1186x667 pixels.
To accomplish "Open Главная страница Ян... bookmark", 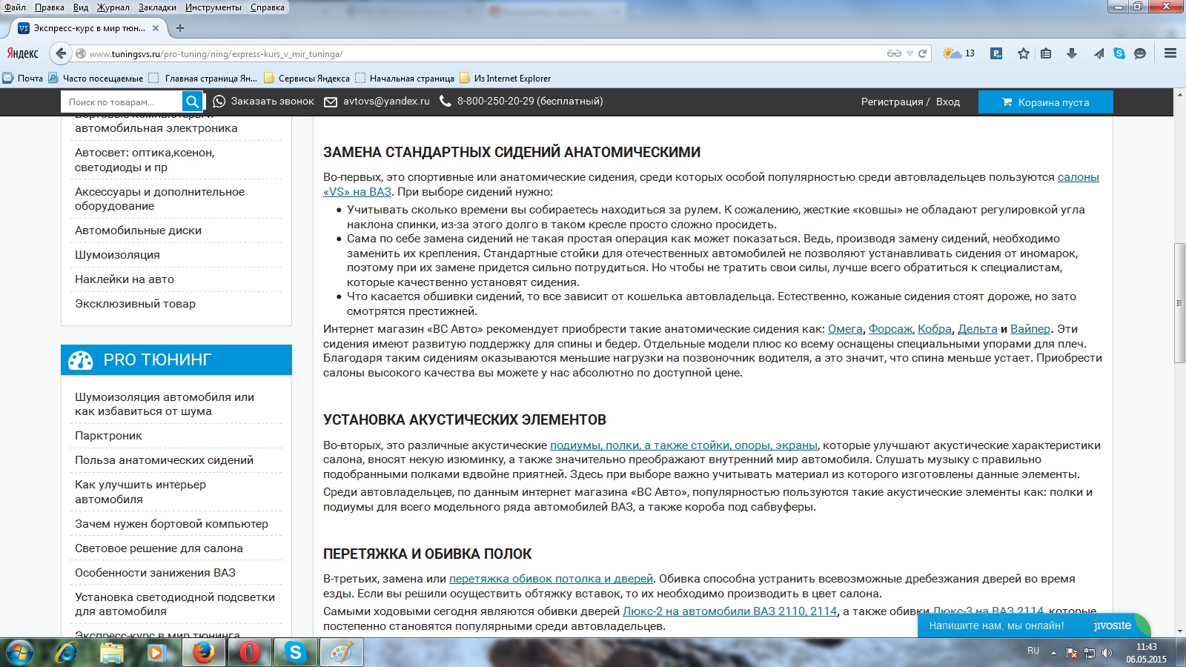I will 203,78.
